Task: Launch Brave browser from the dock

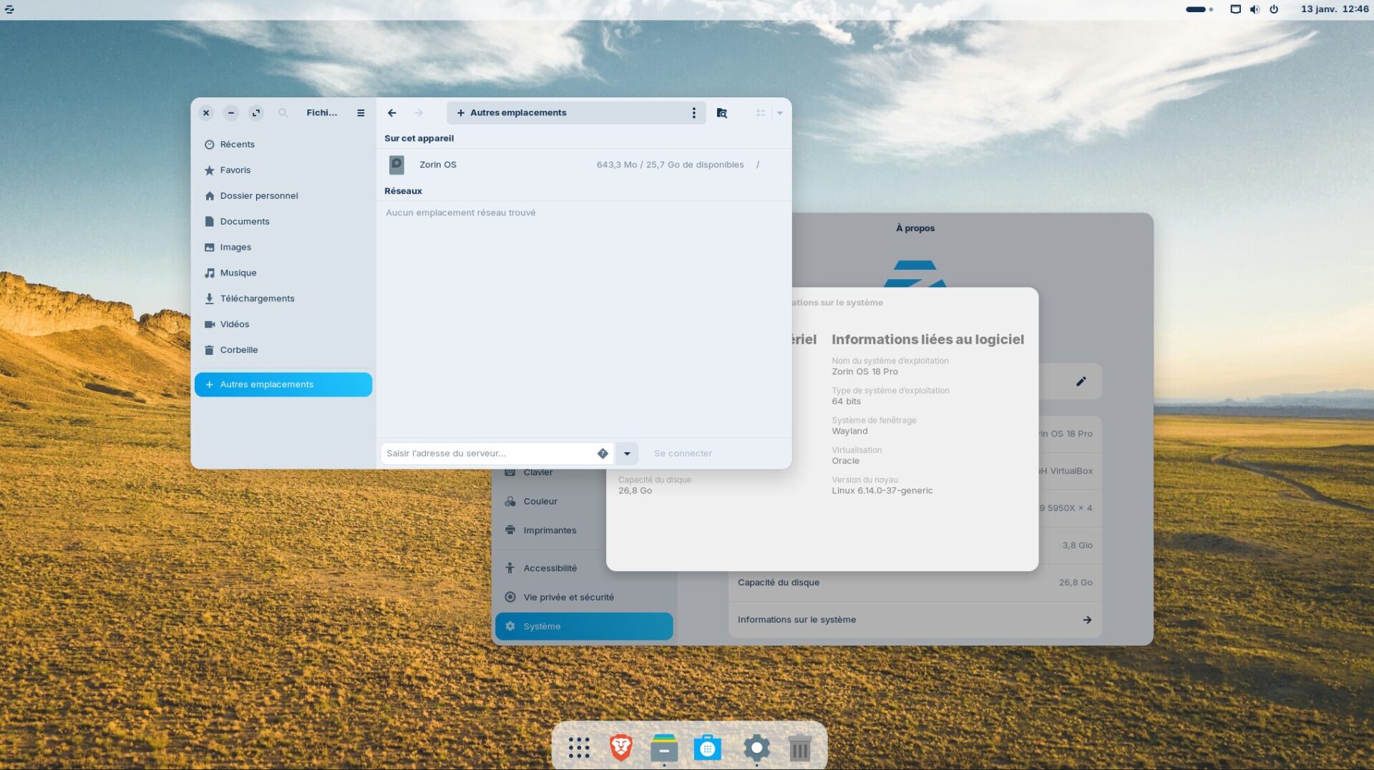Action: tap(621, 748)
